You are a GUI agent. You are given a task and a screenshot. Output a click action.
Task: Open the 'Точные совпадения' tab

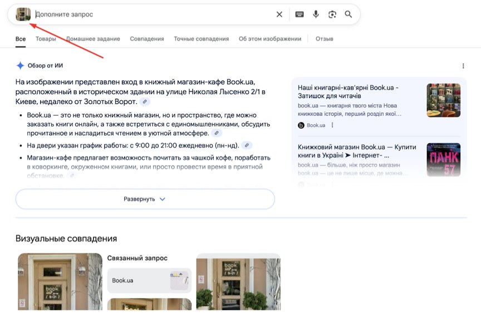pos(201,39)
